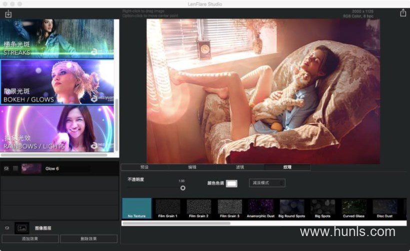This screenshot has width=410, height=251.
Task: Click the 图像图层 layer label
Action: (x=43, y=228)
